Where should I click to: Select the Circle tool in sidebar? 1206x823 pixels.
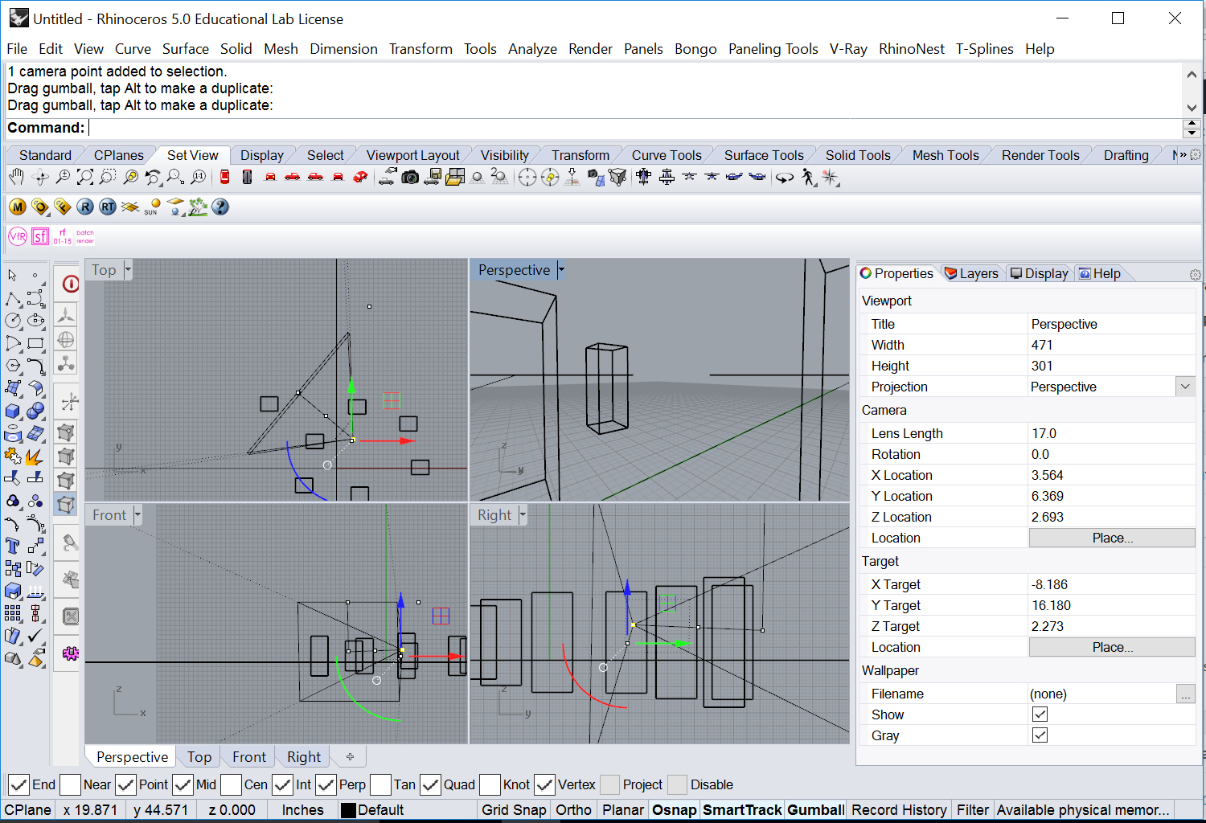pyautogui.click(x=13, y=321)
